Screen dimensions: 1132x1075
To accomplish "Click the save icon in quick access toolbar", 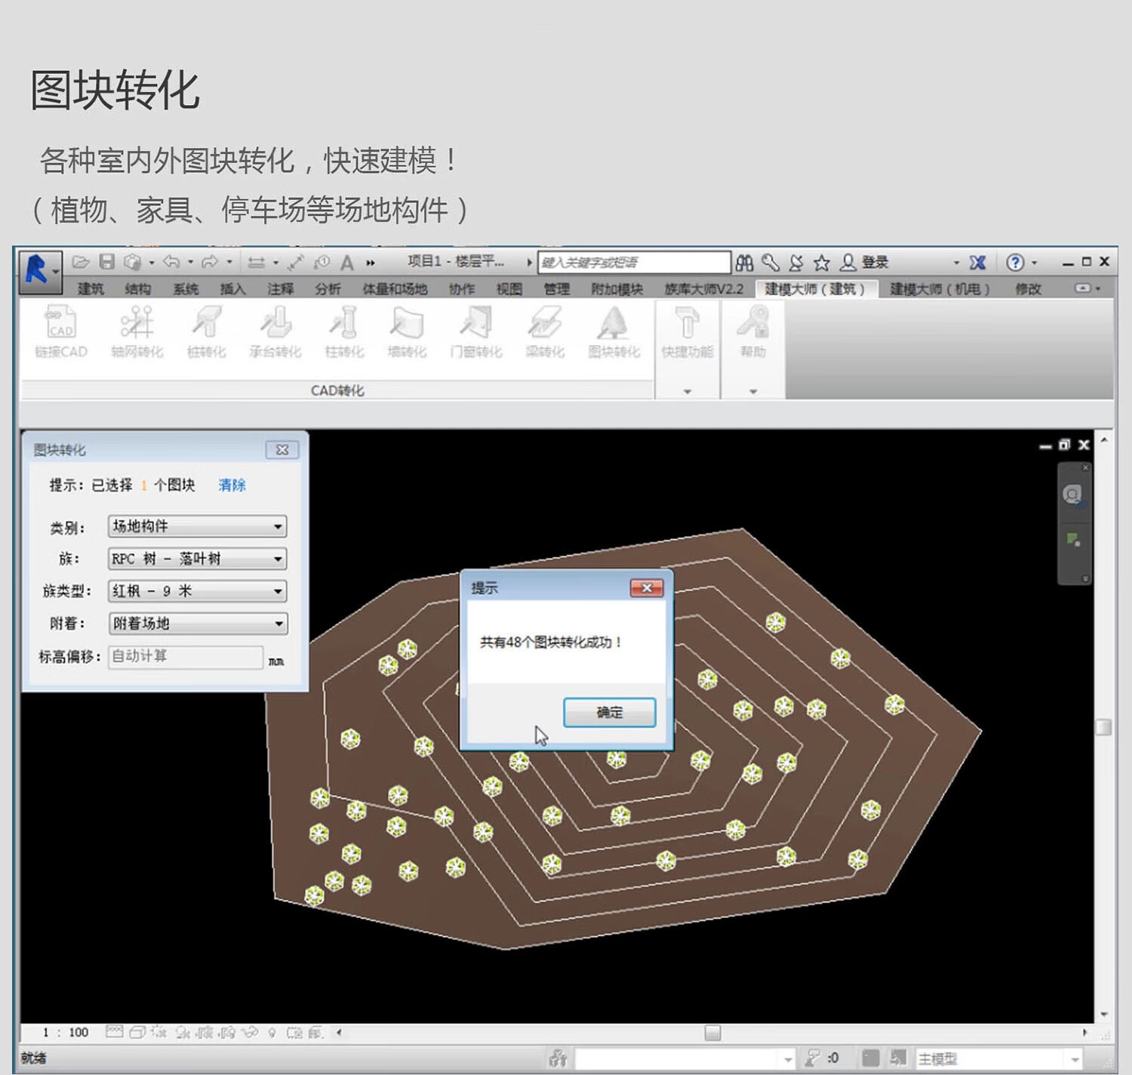I will tap(107, 262).
